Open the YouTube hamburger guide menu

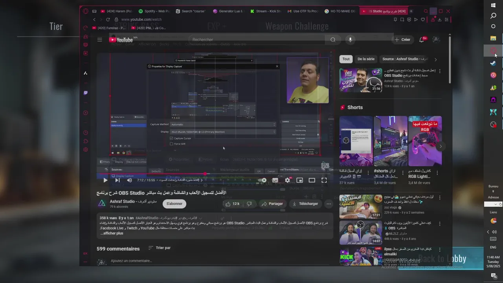[100, 40]
